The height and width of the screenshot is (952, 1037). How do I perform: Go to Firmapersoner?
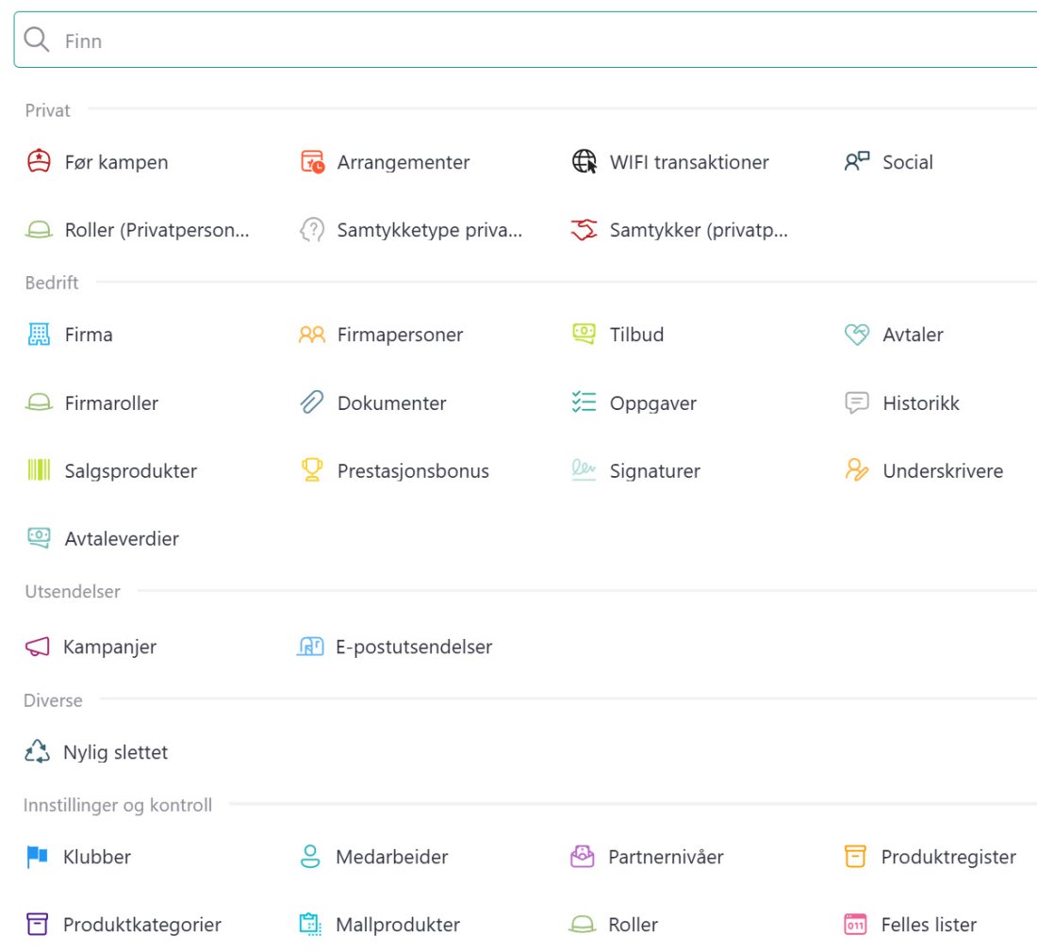click(x=380, y=335)
